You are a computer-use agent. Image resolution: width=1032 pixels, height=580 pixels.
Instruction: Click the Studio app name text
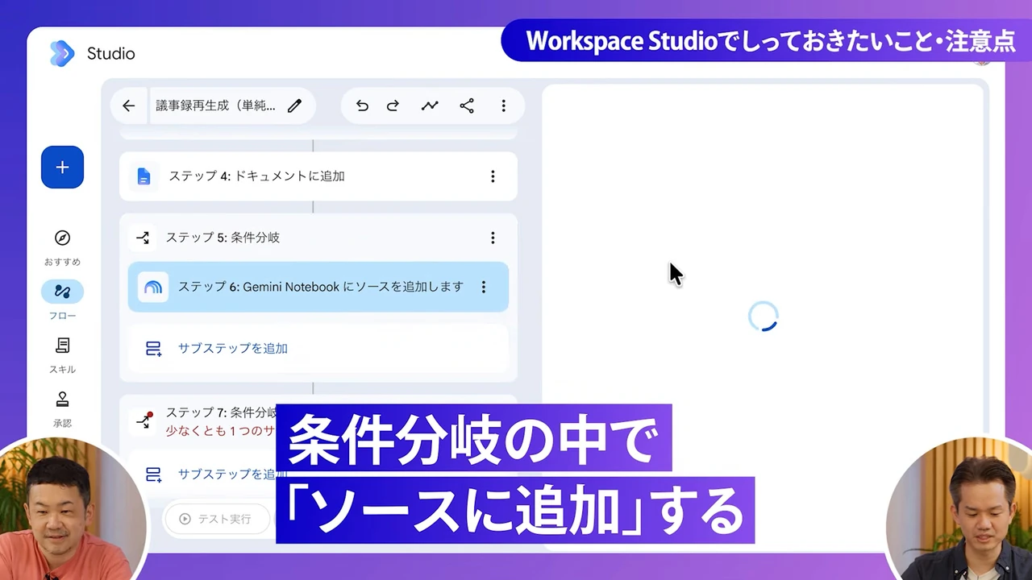coord(110,54)
